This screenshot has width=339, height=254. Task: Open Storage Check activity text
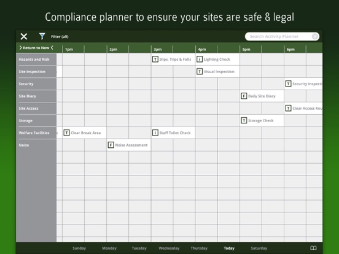(x=261, y=120)
